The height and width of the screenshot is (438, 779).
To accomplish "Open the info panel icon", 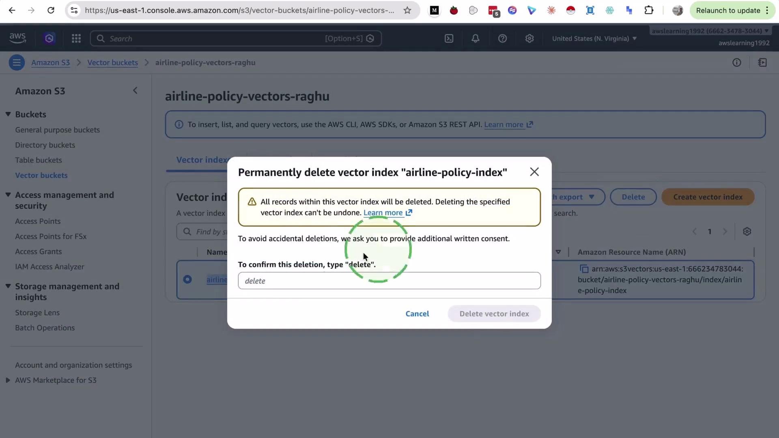I will [x=736, y=62].
